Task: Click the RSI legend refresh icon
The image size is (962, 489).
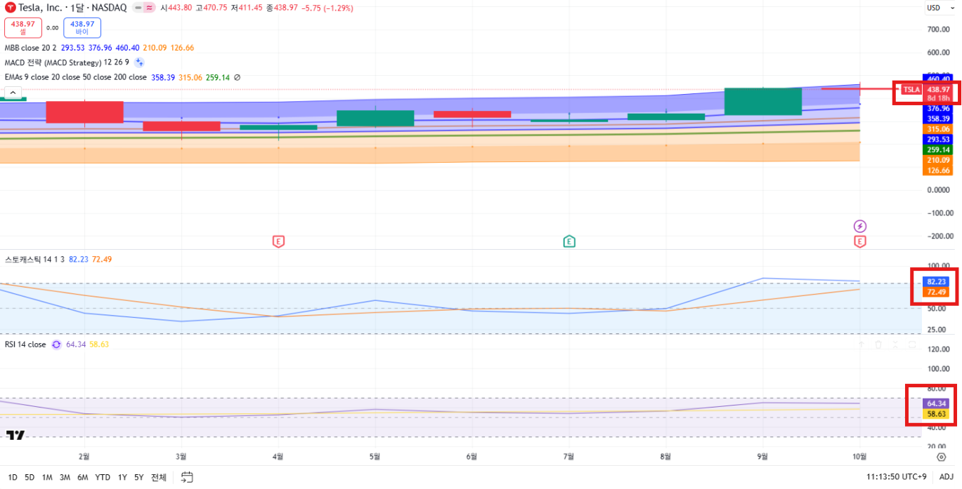Action: click(56, 344)
